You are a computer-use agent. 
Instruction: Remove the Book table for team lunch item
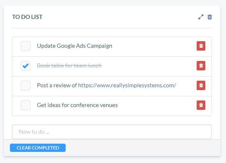[x=201, y=65]
